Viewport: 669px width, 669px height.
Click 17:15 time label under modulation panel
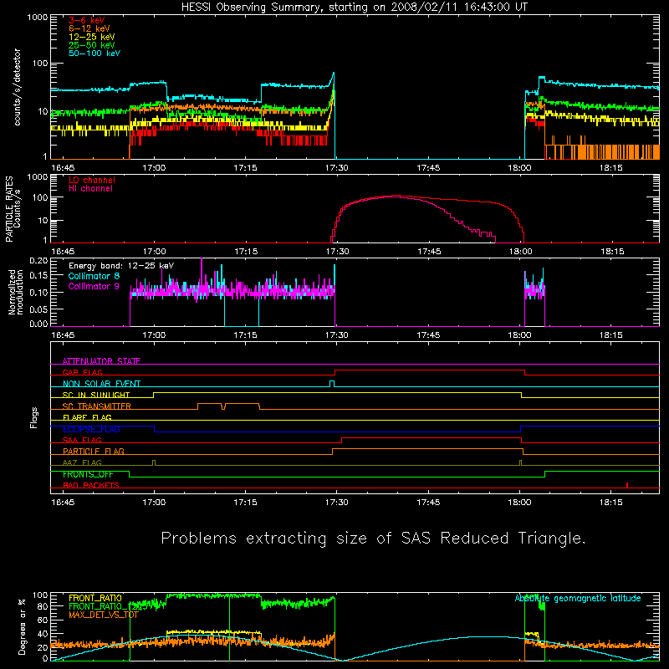pyautogui.click(x=245, y=335)
